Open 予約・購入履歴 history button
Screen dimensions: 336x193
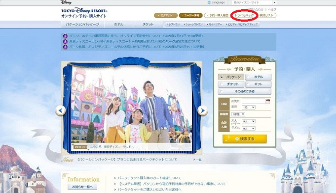click(217, 15)
